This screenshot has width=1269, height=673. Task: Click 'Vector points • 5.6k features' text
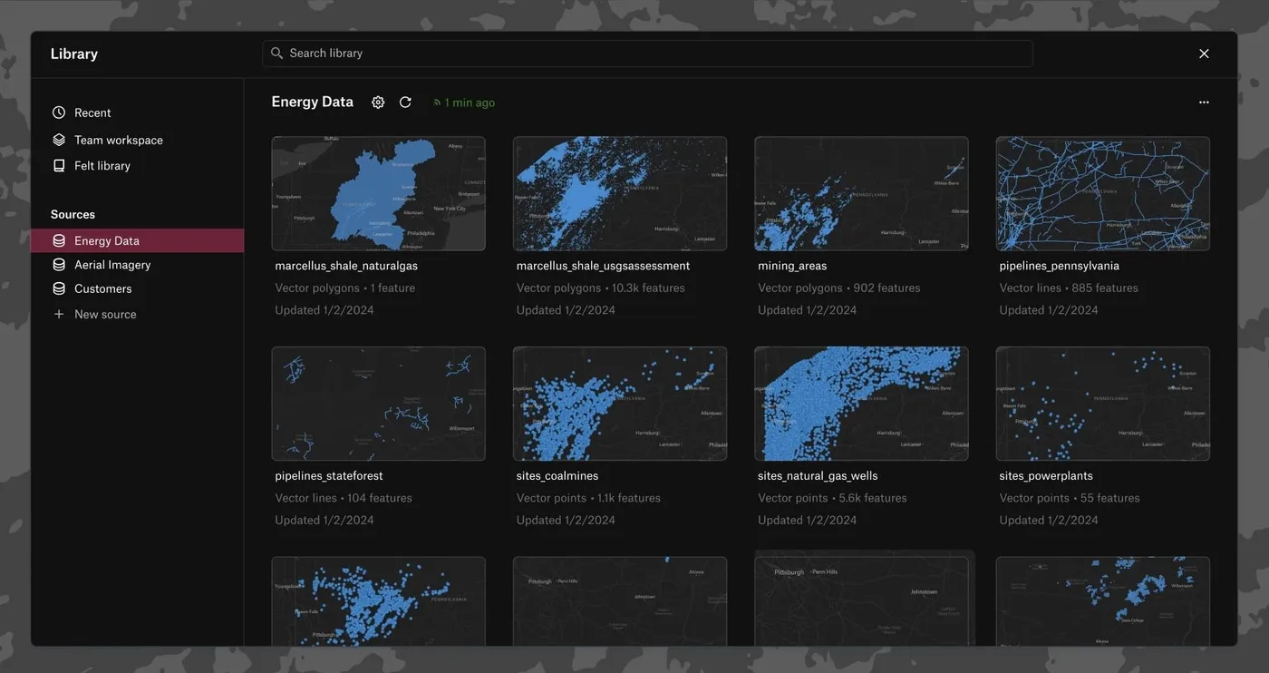tap(832, 498)
